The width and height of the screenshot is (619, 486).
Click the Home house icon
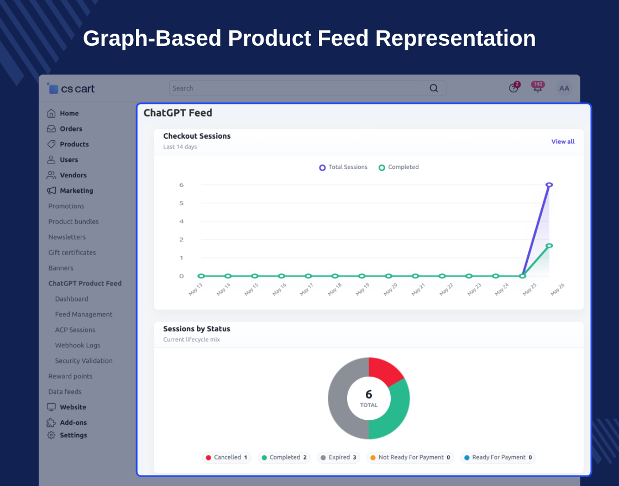[51, 113]
